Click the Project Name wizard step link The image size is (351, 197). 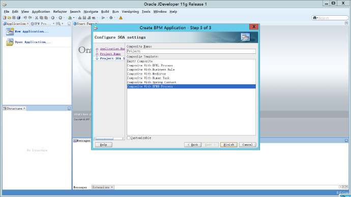click(110, 54)
